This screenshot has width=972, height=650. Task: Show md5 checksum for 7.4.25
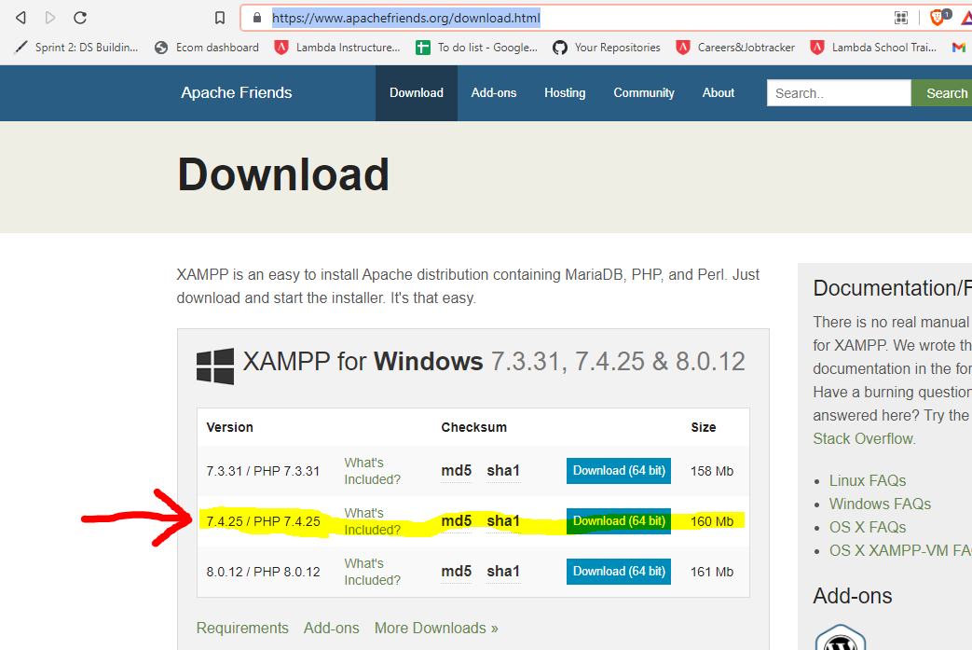tap(457, 521)
